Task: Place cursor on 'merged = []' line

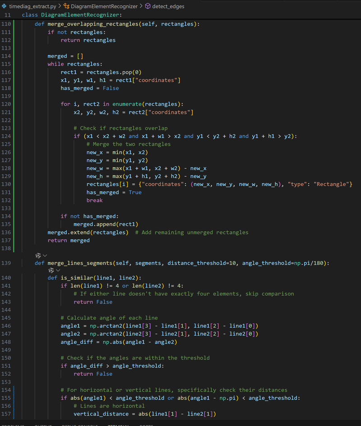Action: pos(65,56)
